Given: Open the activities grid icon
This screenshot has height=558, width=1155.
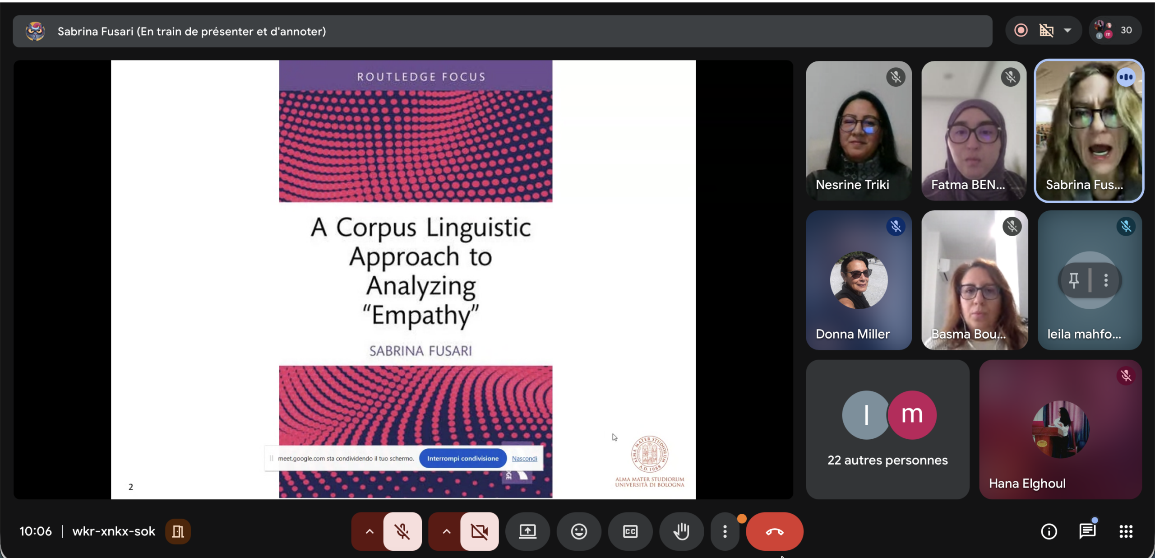Looking at the screenshot, I should click(x=1126, y=531).
